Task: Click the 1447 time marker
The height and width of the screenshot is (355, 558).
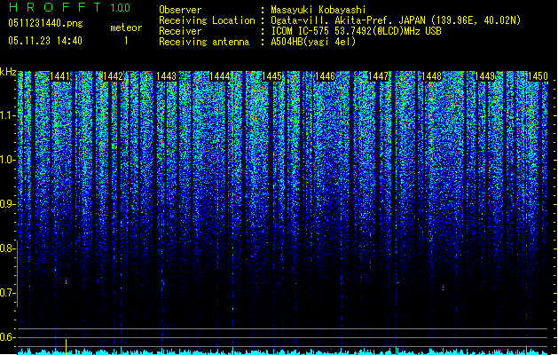Action: click(x=378, y=76)
